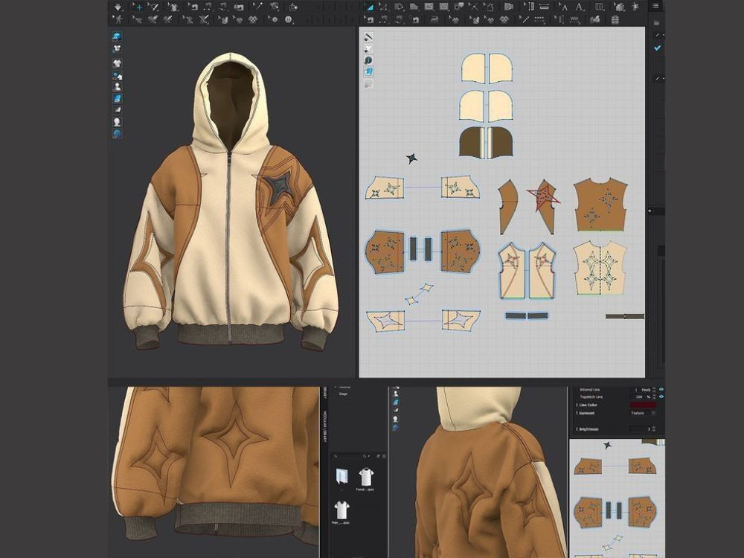The height and width of the screenshot is (558, 744).
Task: Toggle the top blue garment display icon
Action: click(x=117, y=36)
